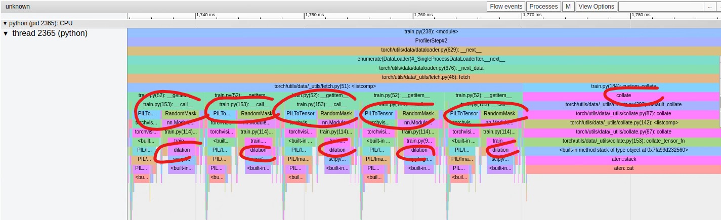Select the train.py(238): <module> slice
The image size is (721, 220).
(424, 32)
